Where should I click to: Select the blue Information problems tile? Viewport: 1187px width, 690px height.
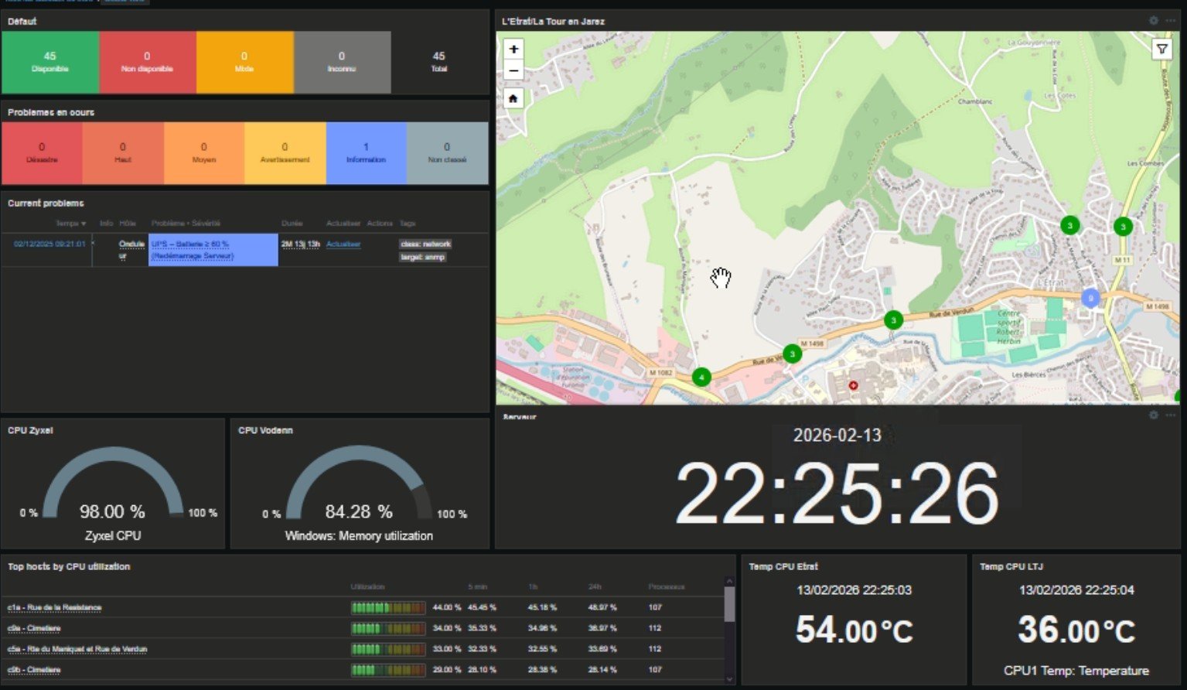(x=366, y=152)
